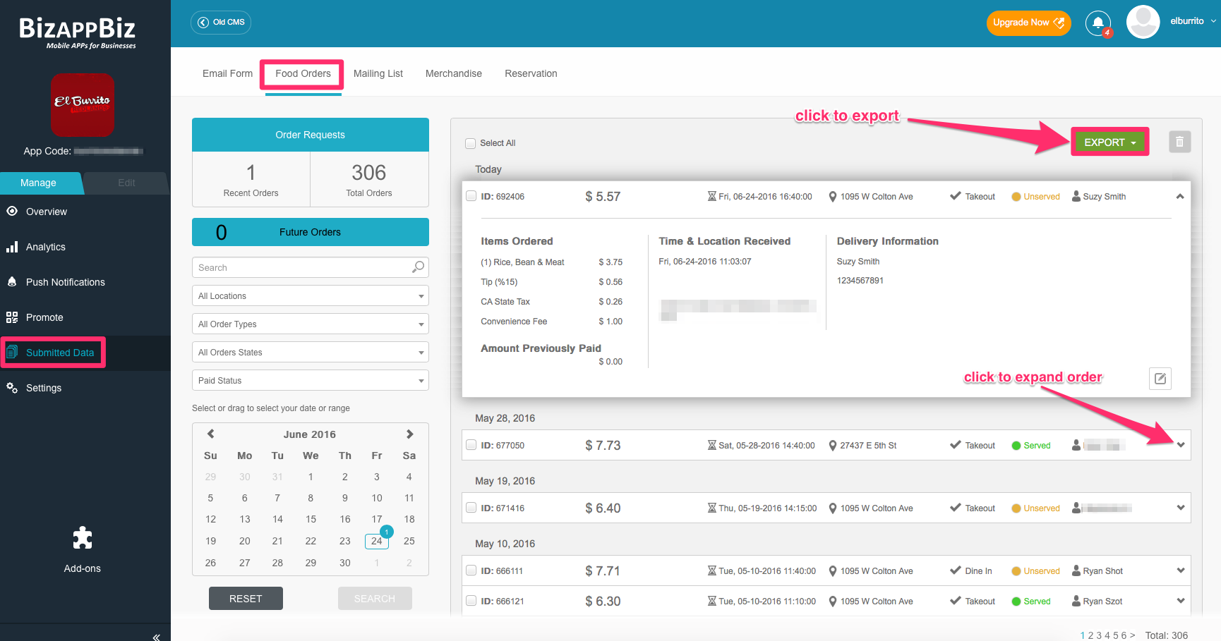Expand order 677050 details
This screenshot has height=641, width=1221.
pyautogui.click(x=1180, y=445)
